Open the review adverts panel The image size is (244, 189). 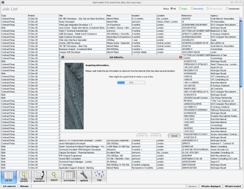pos(24,176)
